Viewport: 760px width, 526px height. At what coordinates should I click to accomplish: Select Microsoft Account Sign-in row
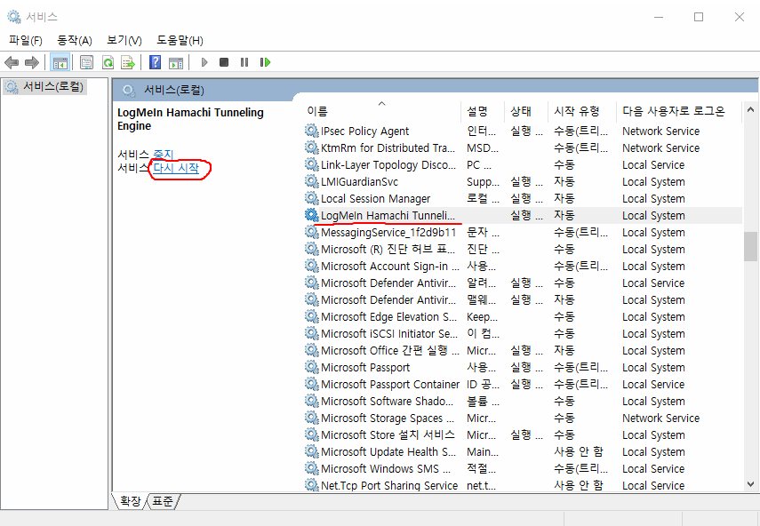pos(523,266)
